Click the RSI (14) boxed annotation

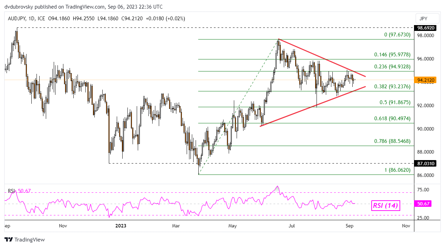click(x=385, y=206)
